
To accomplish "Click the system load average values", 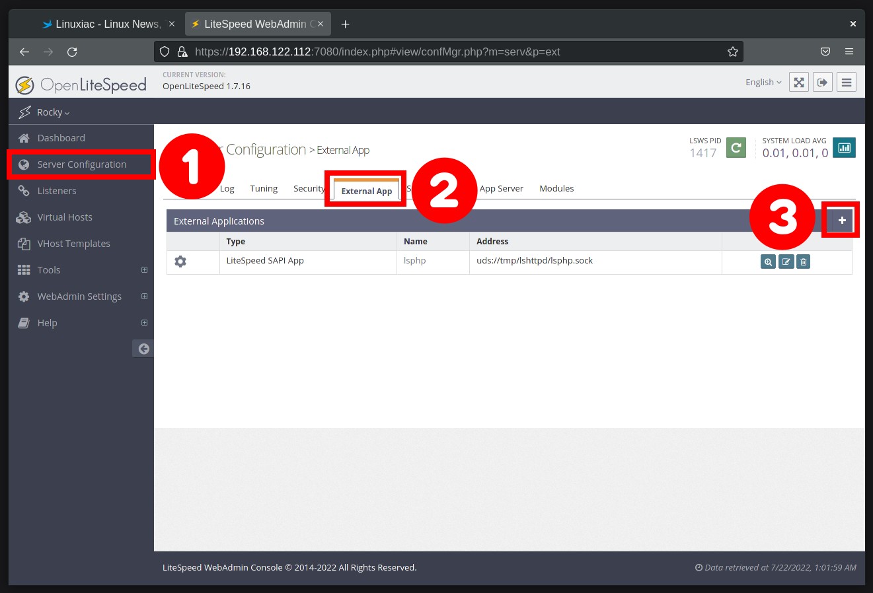I will pyautogui.click(x=795, y=153).
